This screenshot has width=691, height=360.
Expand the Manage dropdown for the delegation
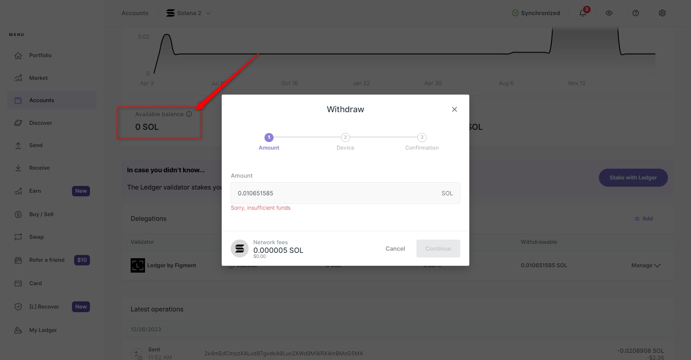point(646,265)
